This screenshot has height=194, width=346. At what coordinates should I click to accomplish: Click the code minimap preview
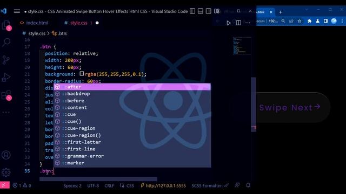click(242, 46)
